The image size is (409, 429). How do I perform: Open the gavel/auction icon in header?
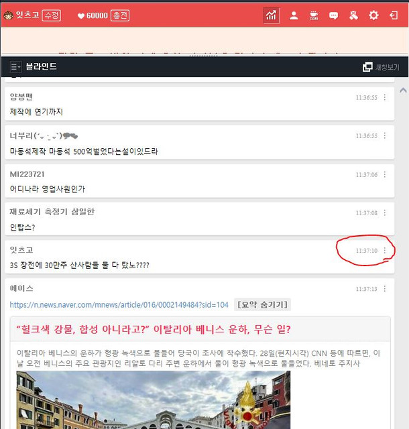tap(353, 15)
